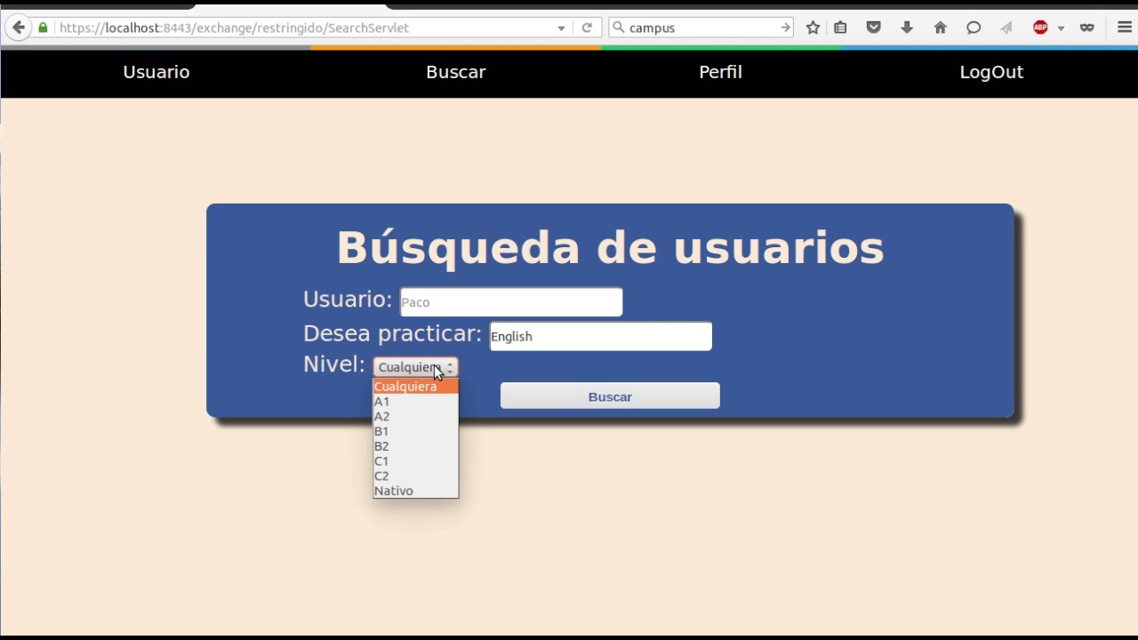Click the search magnifier icon
The image size is (1138, 640).
(x=619, y=28)
